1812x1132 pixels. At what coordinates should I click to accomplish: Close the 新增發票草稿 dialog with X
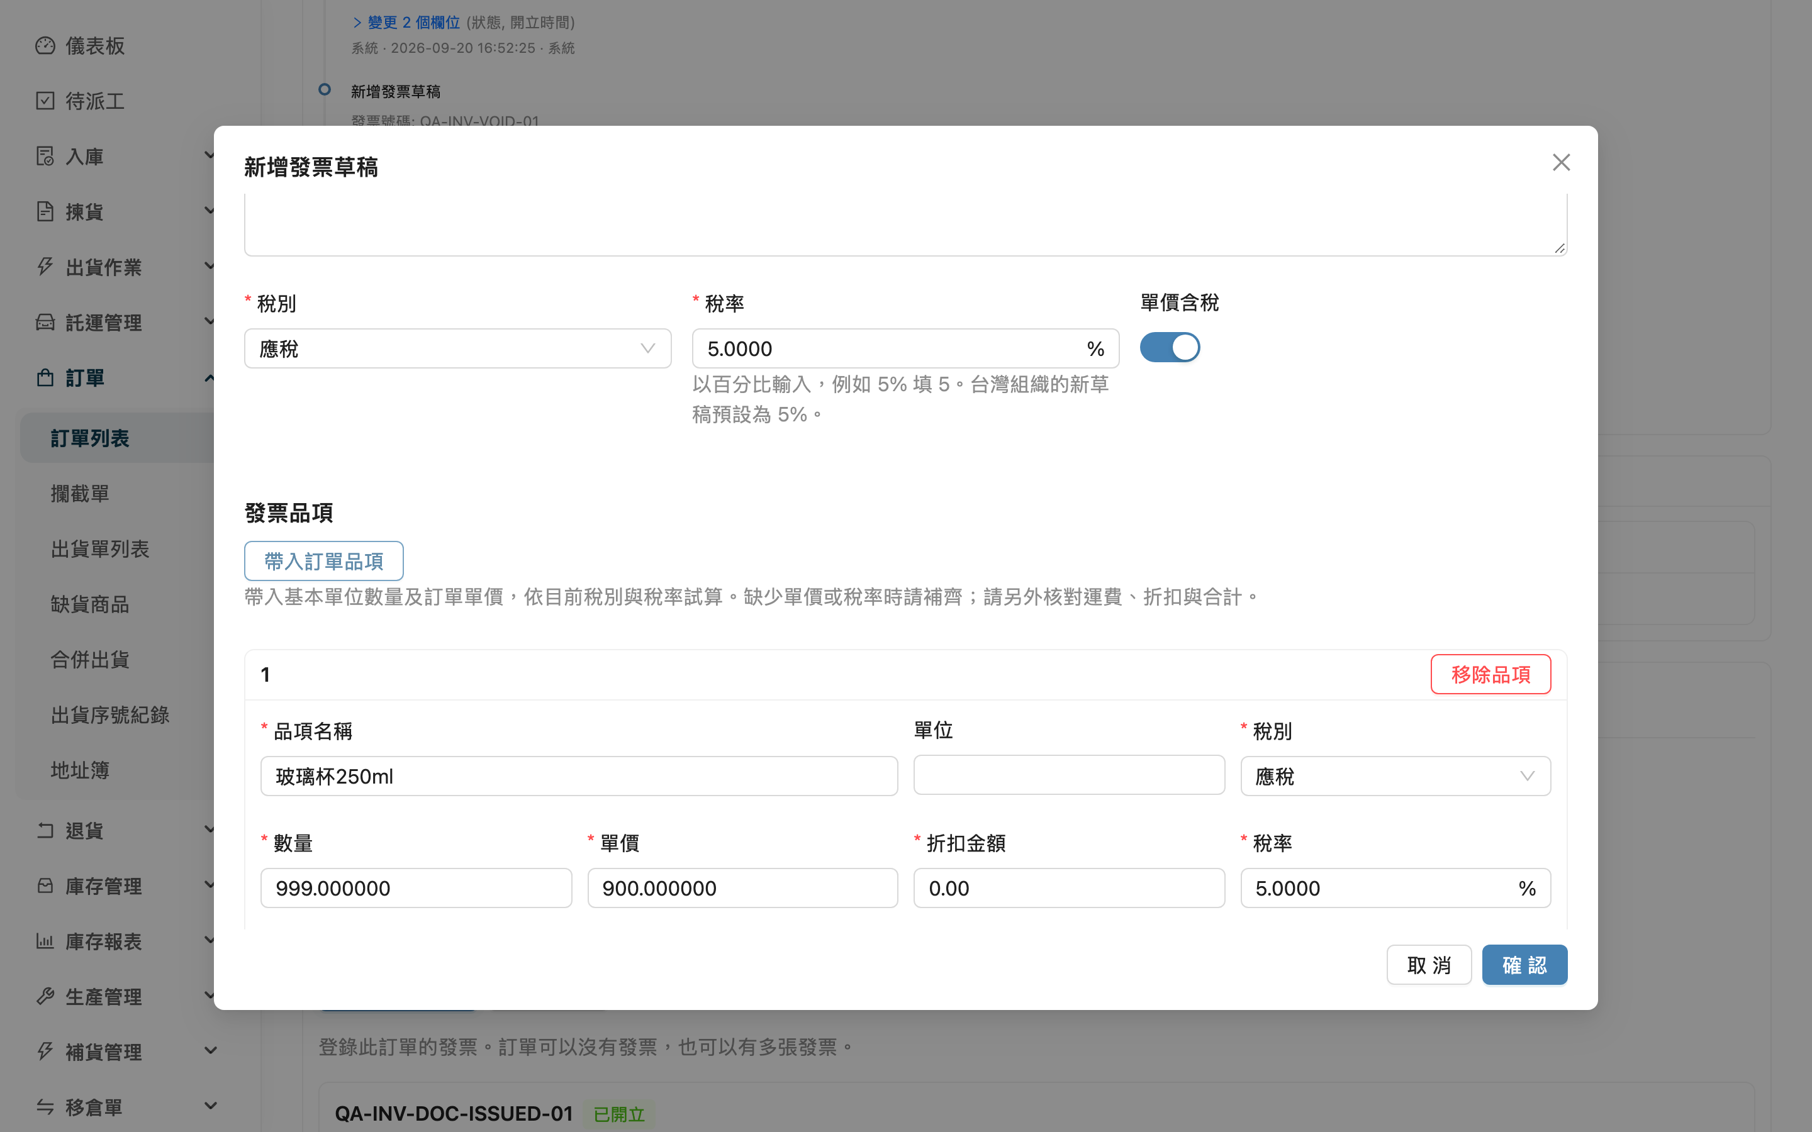click(x=1560, y=162)
